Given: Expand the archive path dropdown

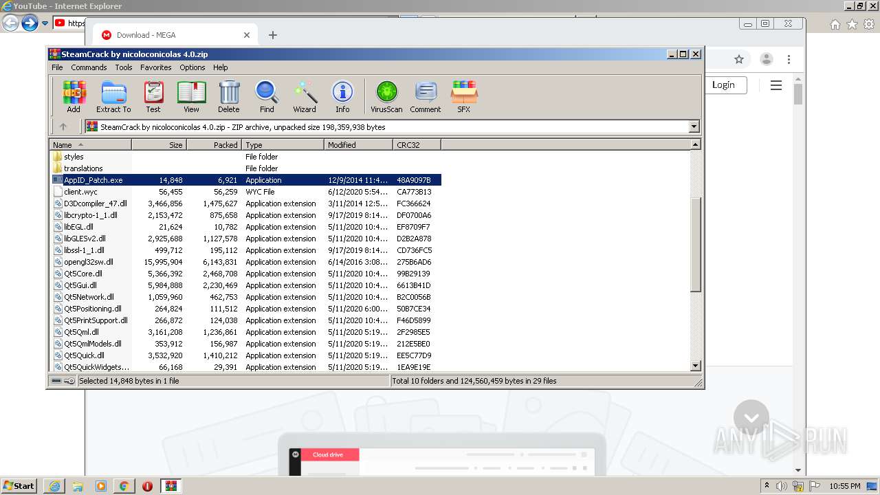Looking at the screenshot, I should pyautogui.click(x=694, y=126).
